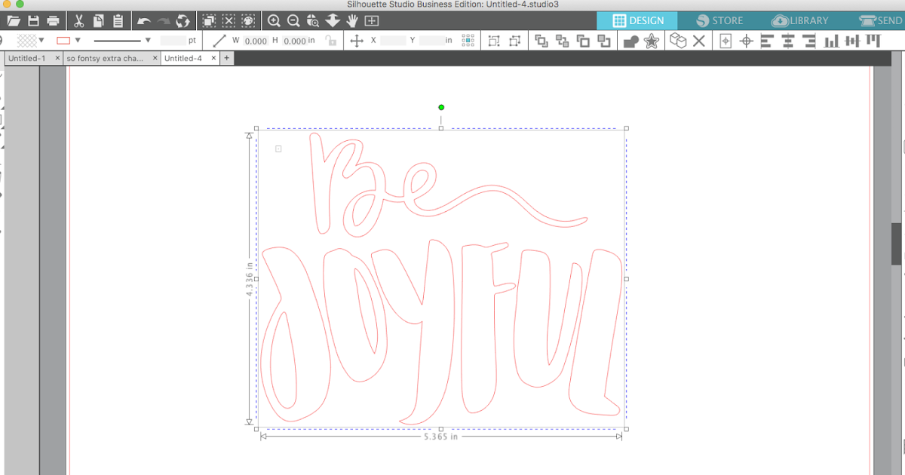Paste from the clipboard icon
Viewport: 905px width, 475px height.
coord(118,21)
